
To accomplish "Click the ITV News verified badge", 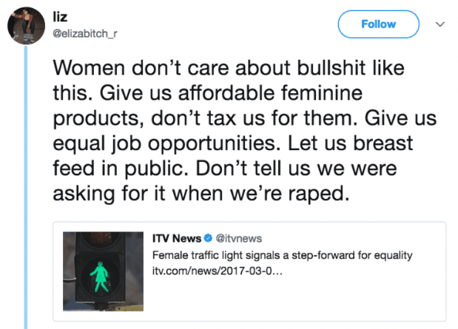I will click(208, 238).
